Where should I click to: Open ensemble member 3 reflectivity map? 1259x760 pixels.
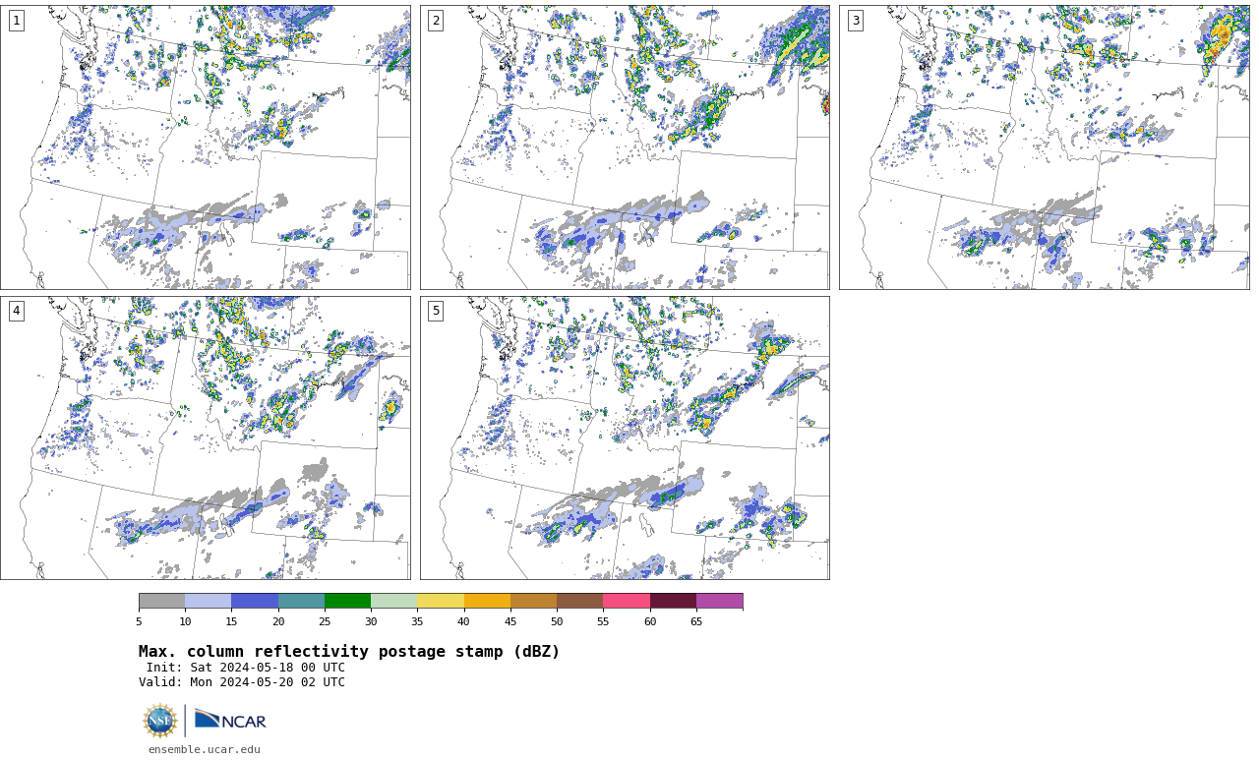pyautogui.click(x=1045, y=147)
